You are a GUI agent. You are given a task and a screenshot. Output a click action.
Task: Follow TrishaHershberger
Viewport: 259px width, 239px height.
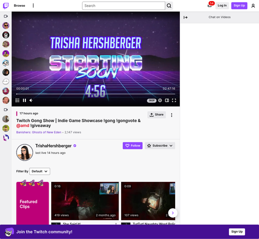click(133, 145)
